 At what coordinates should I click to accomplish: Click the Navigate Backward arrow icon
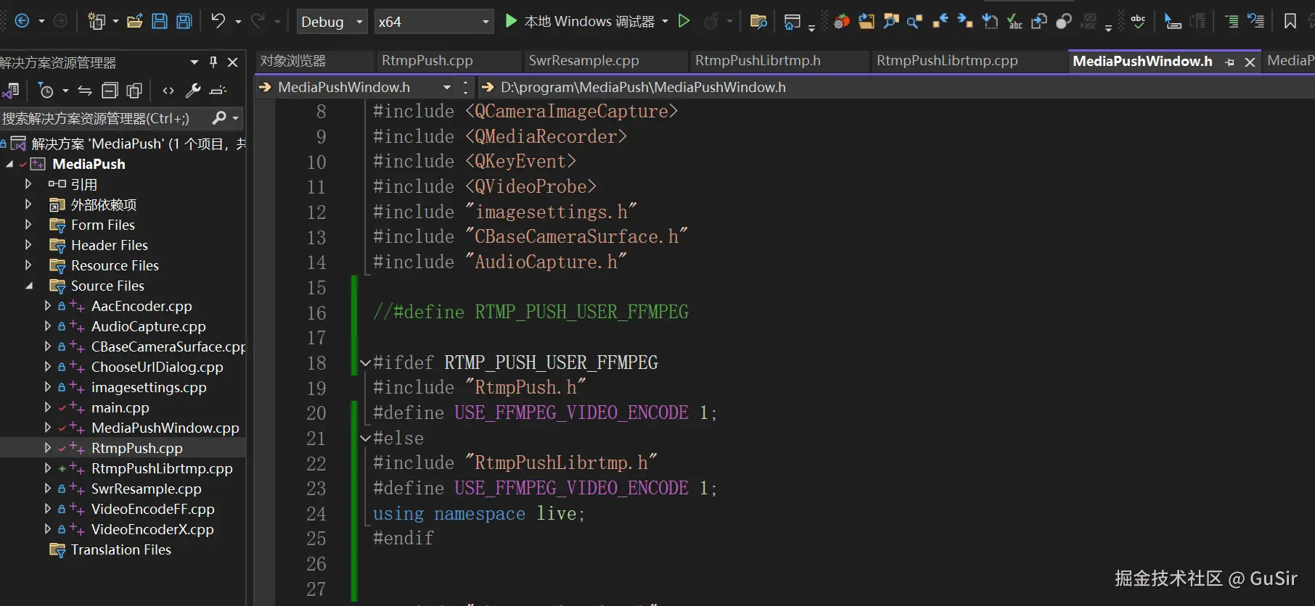pos(22,21)
